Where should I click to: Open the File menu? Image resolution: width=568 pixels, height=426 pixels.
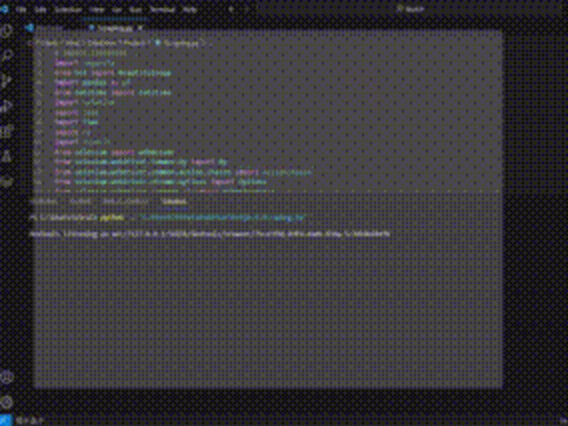pos(22,9)
